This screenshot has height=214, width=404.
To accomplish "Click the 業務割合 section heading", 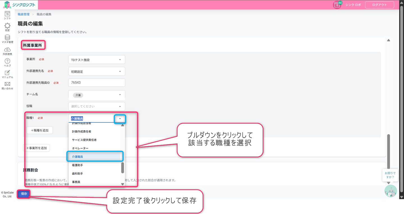I will click(30, 170).
